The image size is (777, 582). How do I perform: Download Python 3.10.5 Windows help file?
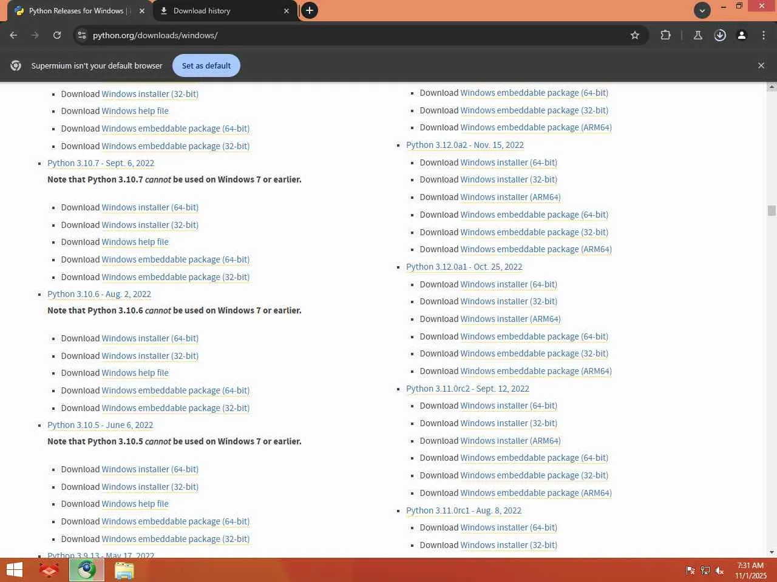click(135, 504)
